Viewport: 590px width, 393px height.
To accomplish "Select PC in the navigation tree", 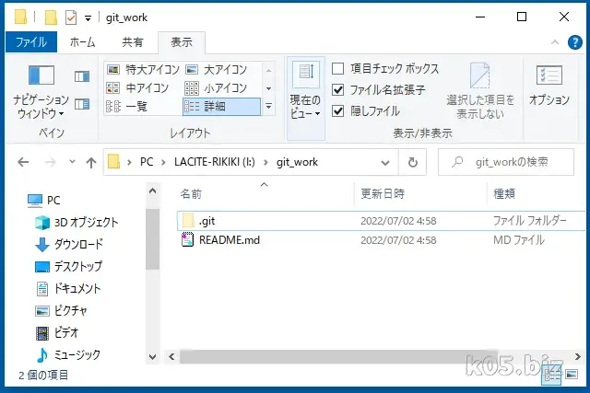I will (43, 201).
